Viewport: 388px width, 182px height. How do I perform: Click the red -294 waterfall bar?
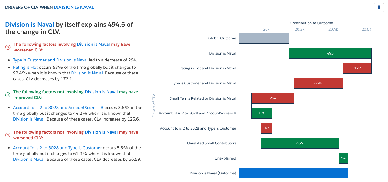tap(318, 83)
